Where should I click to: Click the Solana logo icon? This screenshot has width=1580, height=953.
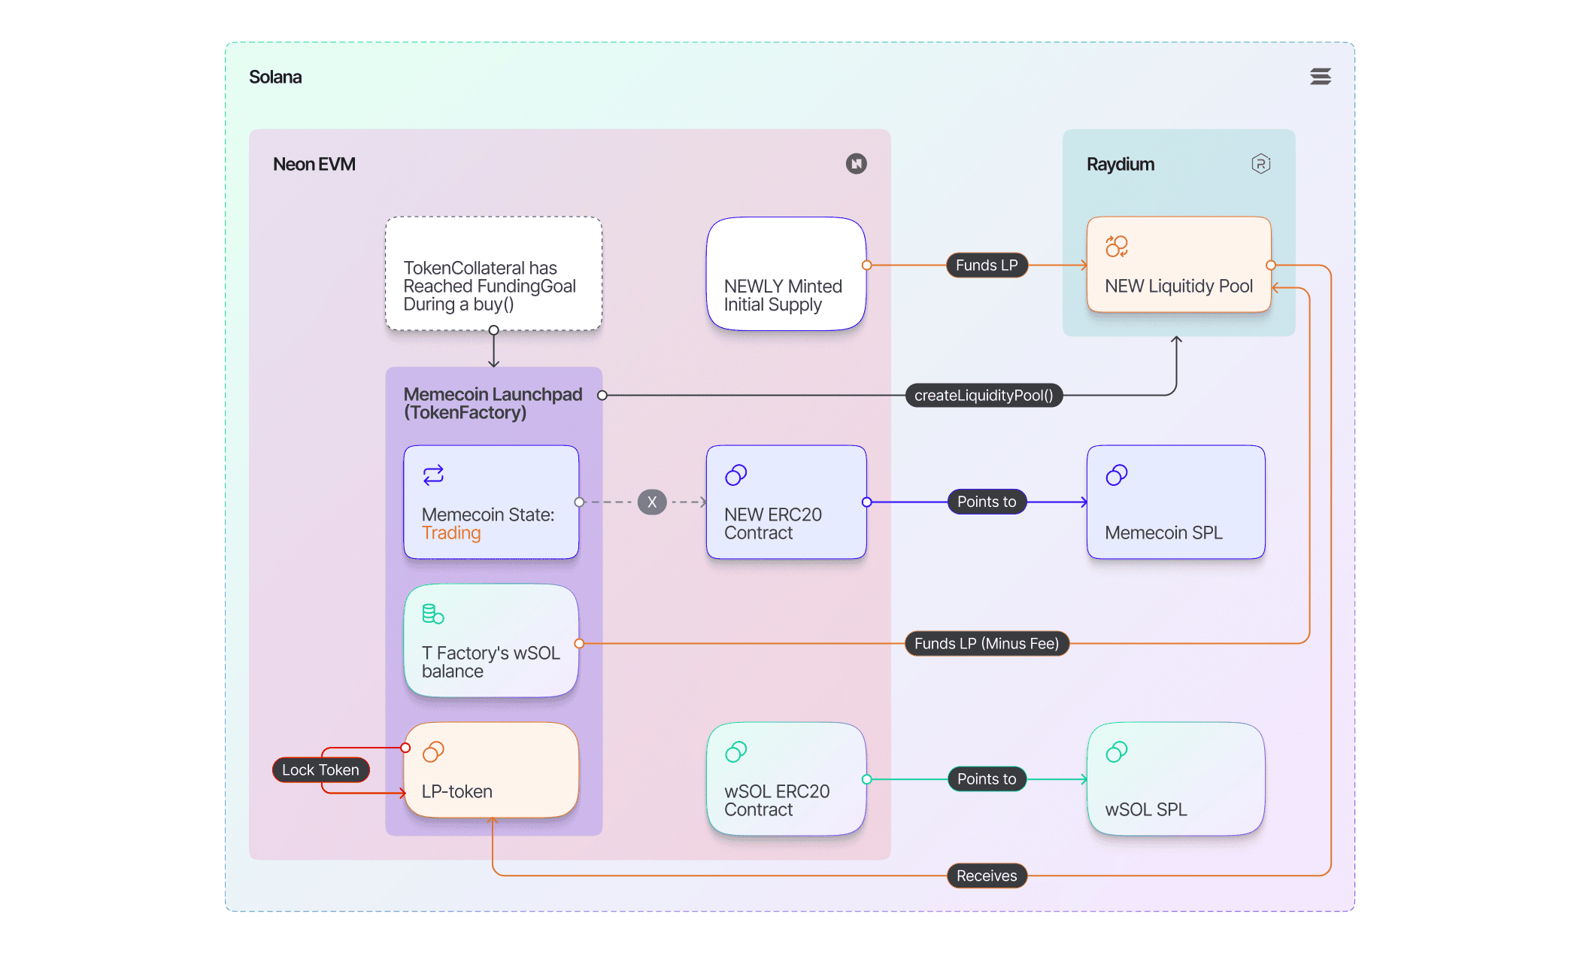tap(1320, 77)
